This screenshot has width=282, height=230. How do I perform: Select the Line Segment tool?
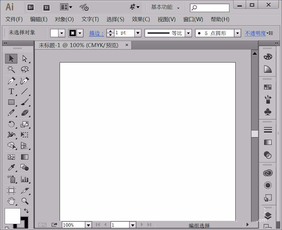tap(25, 91)
